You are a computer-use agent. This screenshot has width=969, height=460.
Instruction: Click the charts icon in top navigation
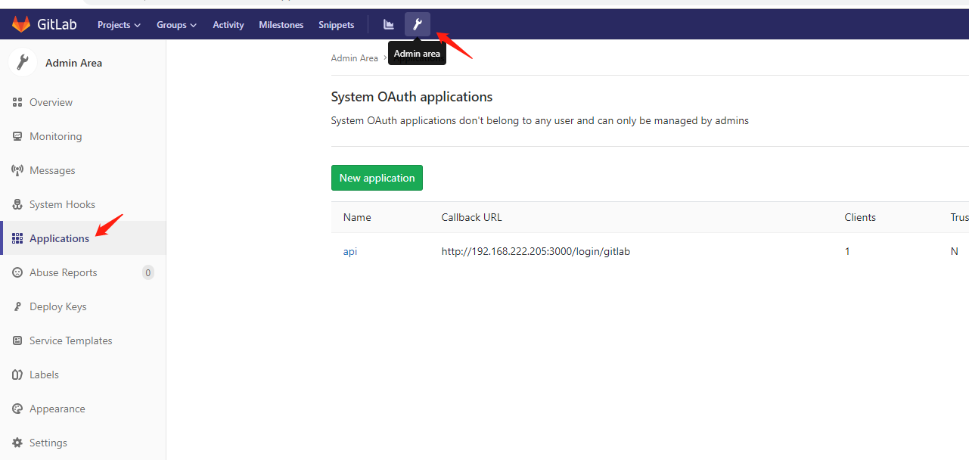(388, 24)
